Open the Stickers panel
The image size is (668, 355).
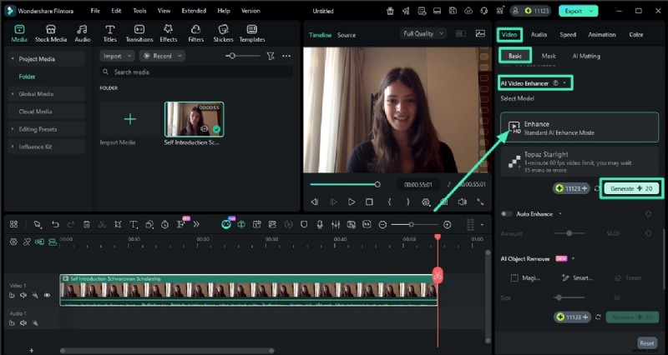tap(223, 33)
